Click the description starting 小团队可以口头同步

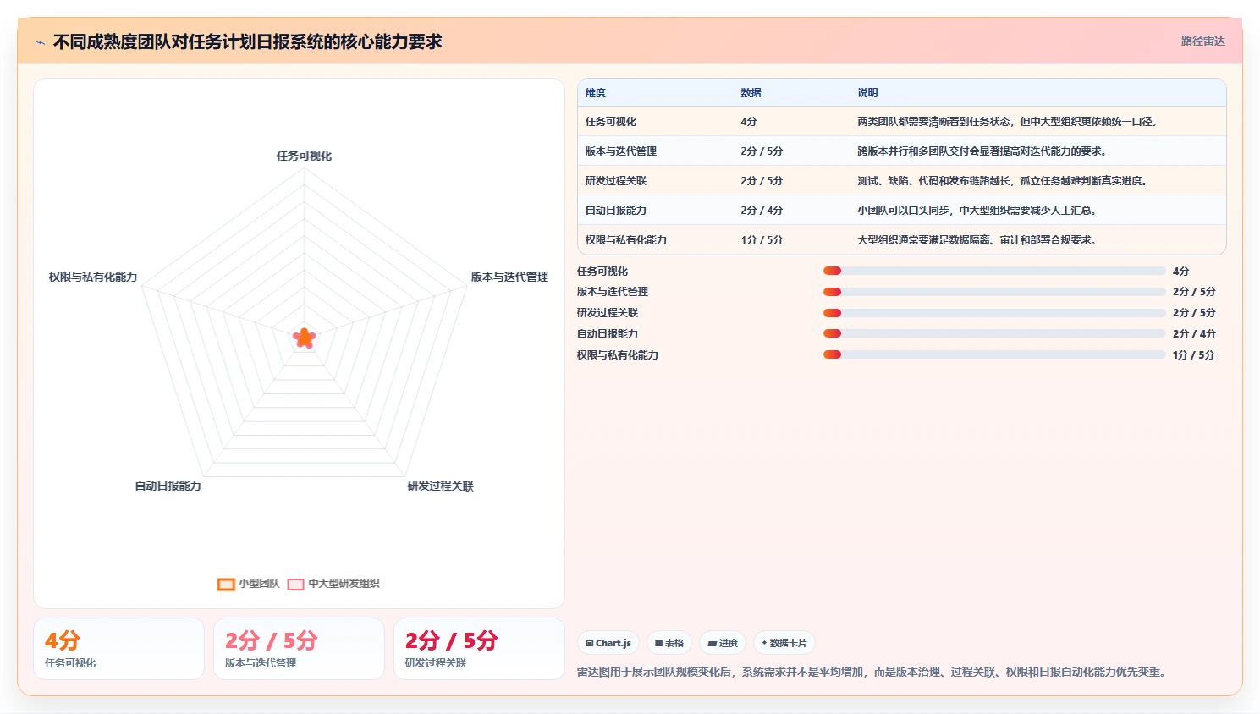[977, 211]
